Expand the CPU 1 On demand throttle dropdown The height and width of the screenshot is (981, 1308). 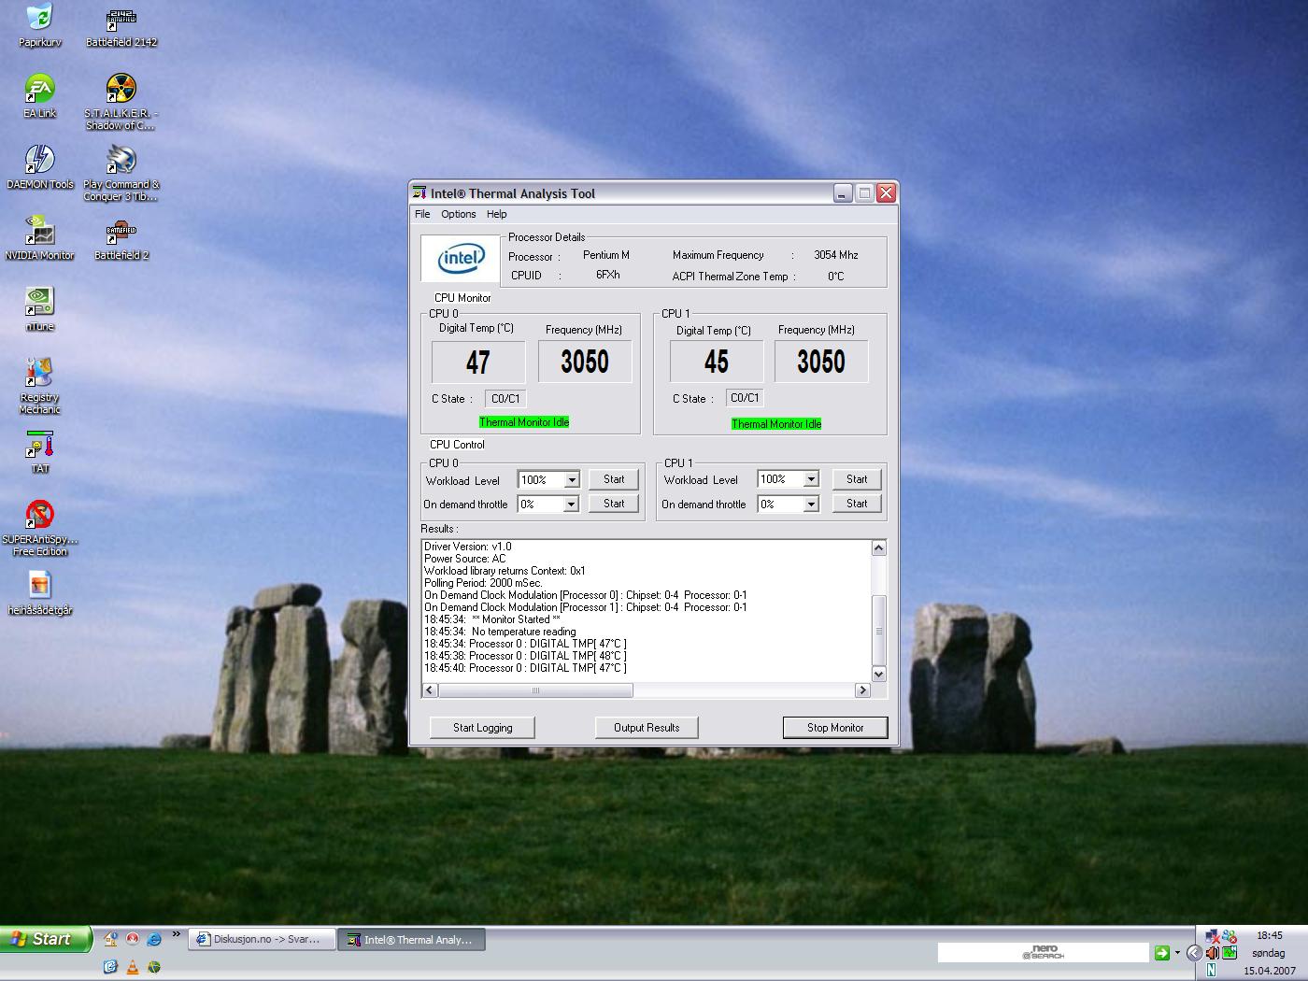811,505
